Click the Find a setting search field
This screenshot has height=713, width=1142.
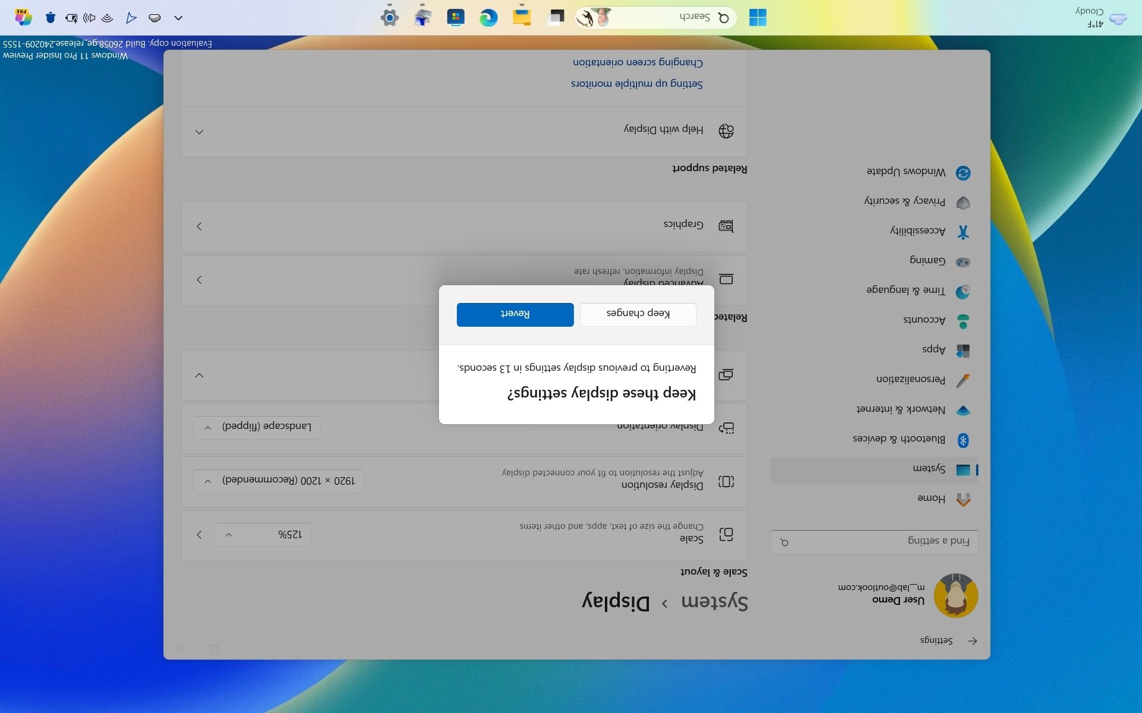tap(874, 541)
